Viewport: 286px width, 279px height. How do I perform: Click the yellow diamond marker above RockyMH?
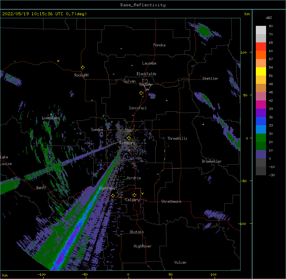pos(83,68)
